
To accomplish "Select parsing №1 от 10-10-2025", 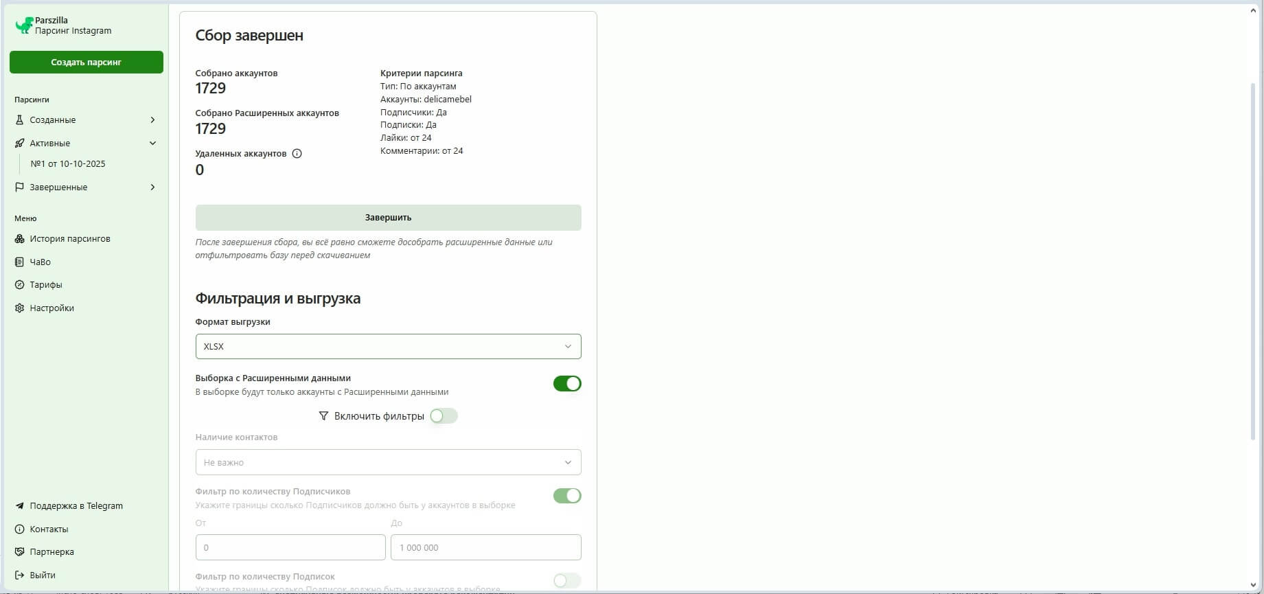I will click(x=68, y=163).
